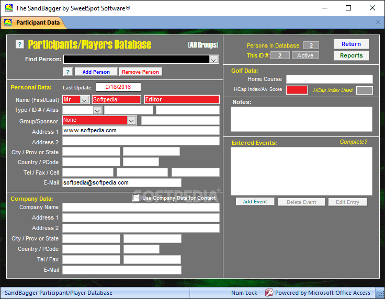Viewport: 385px width, 299px height.
Task: Open the Reports button
Action: tap(351, 55)
